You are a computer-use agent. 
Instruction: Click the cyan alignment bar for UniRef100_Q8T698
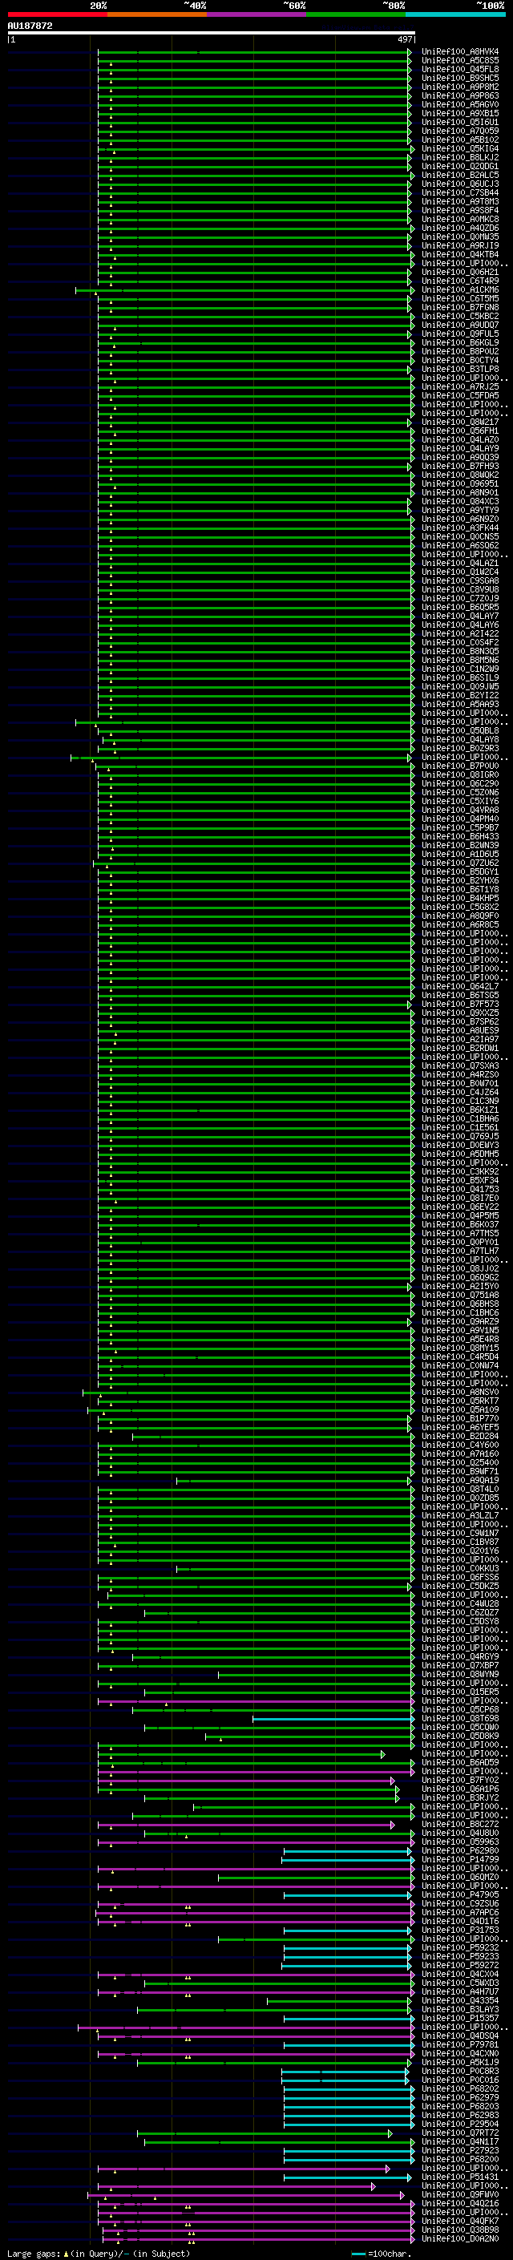pyautogui.click(x=333, y=1719)
